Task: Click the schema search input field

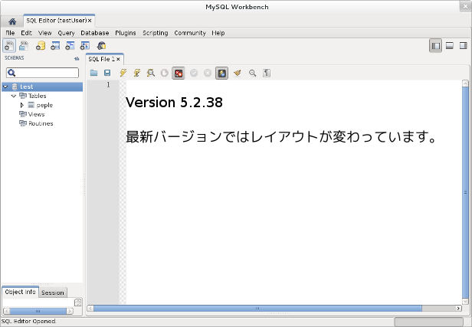Action: pos(42,73)
